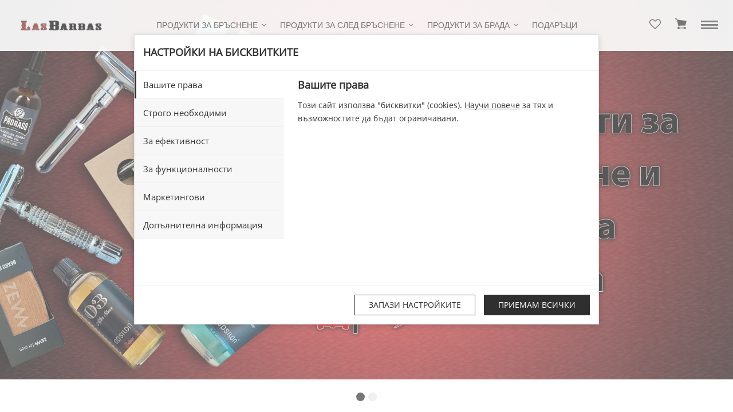Image resolution: width=733 pixels, height=412 pixels.
Task: Open the Подаръци menu item
Action: 554,25
